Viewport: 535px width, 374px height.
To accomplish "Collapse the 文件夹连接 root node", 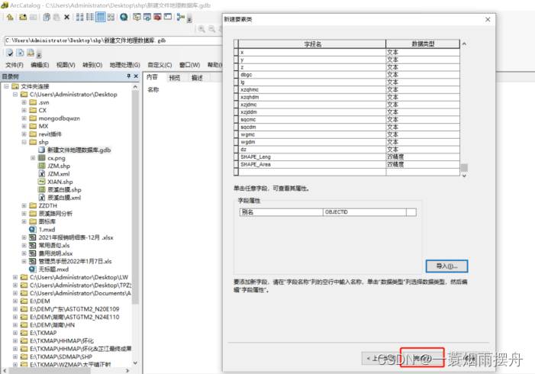I will click(x=6, y=86).
